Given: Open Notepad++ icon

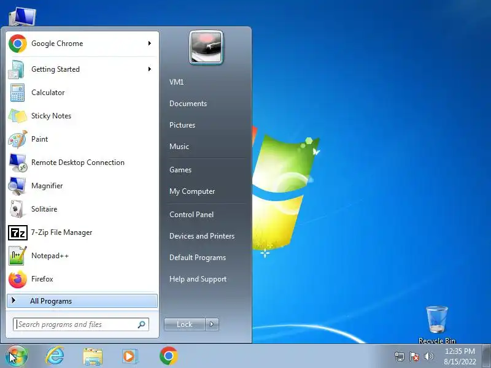Looking at the screenshot, I should 18,256.
